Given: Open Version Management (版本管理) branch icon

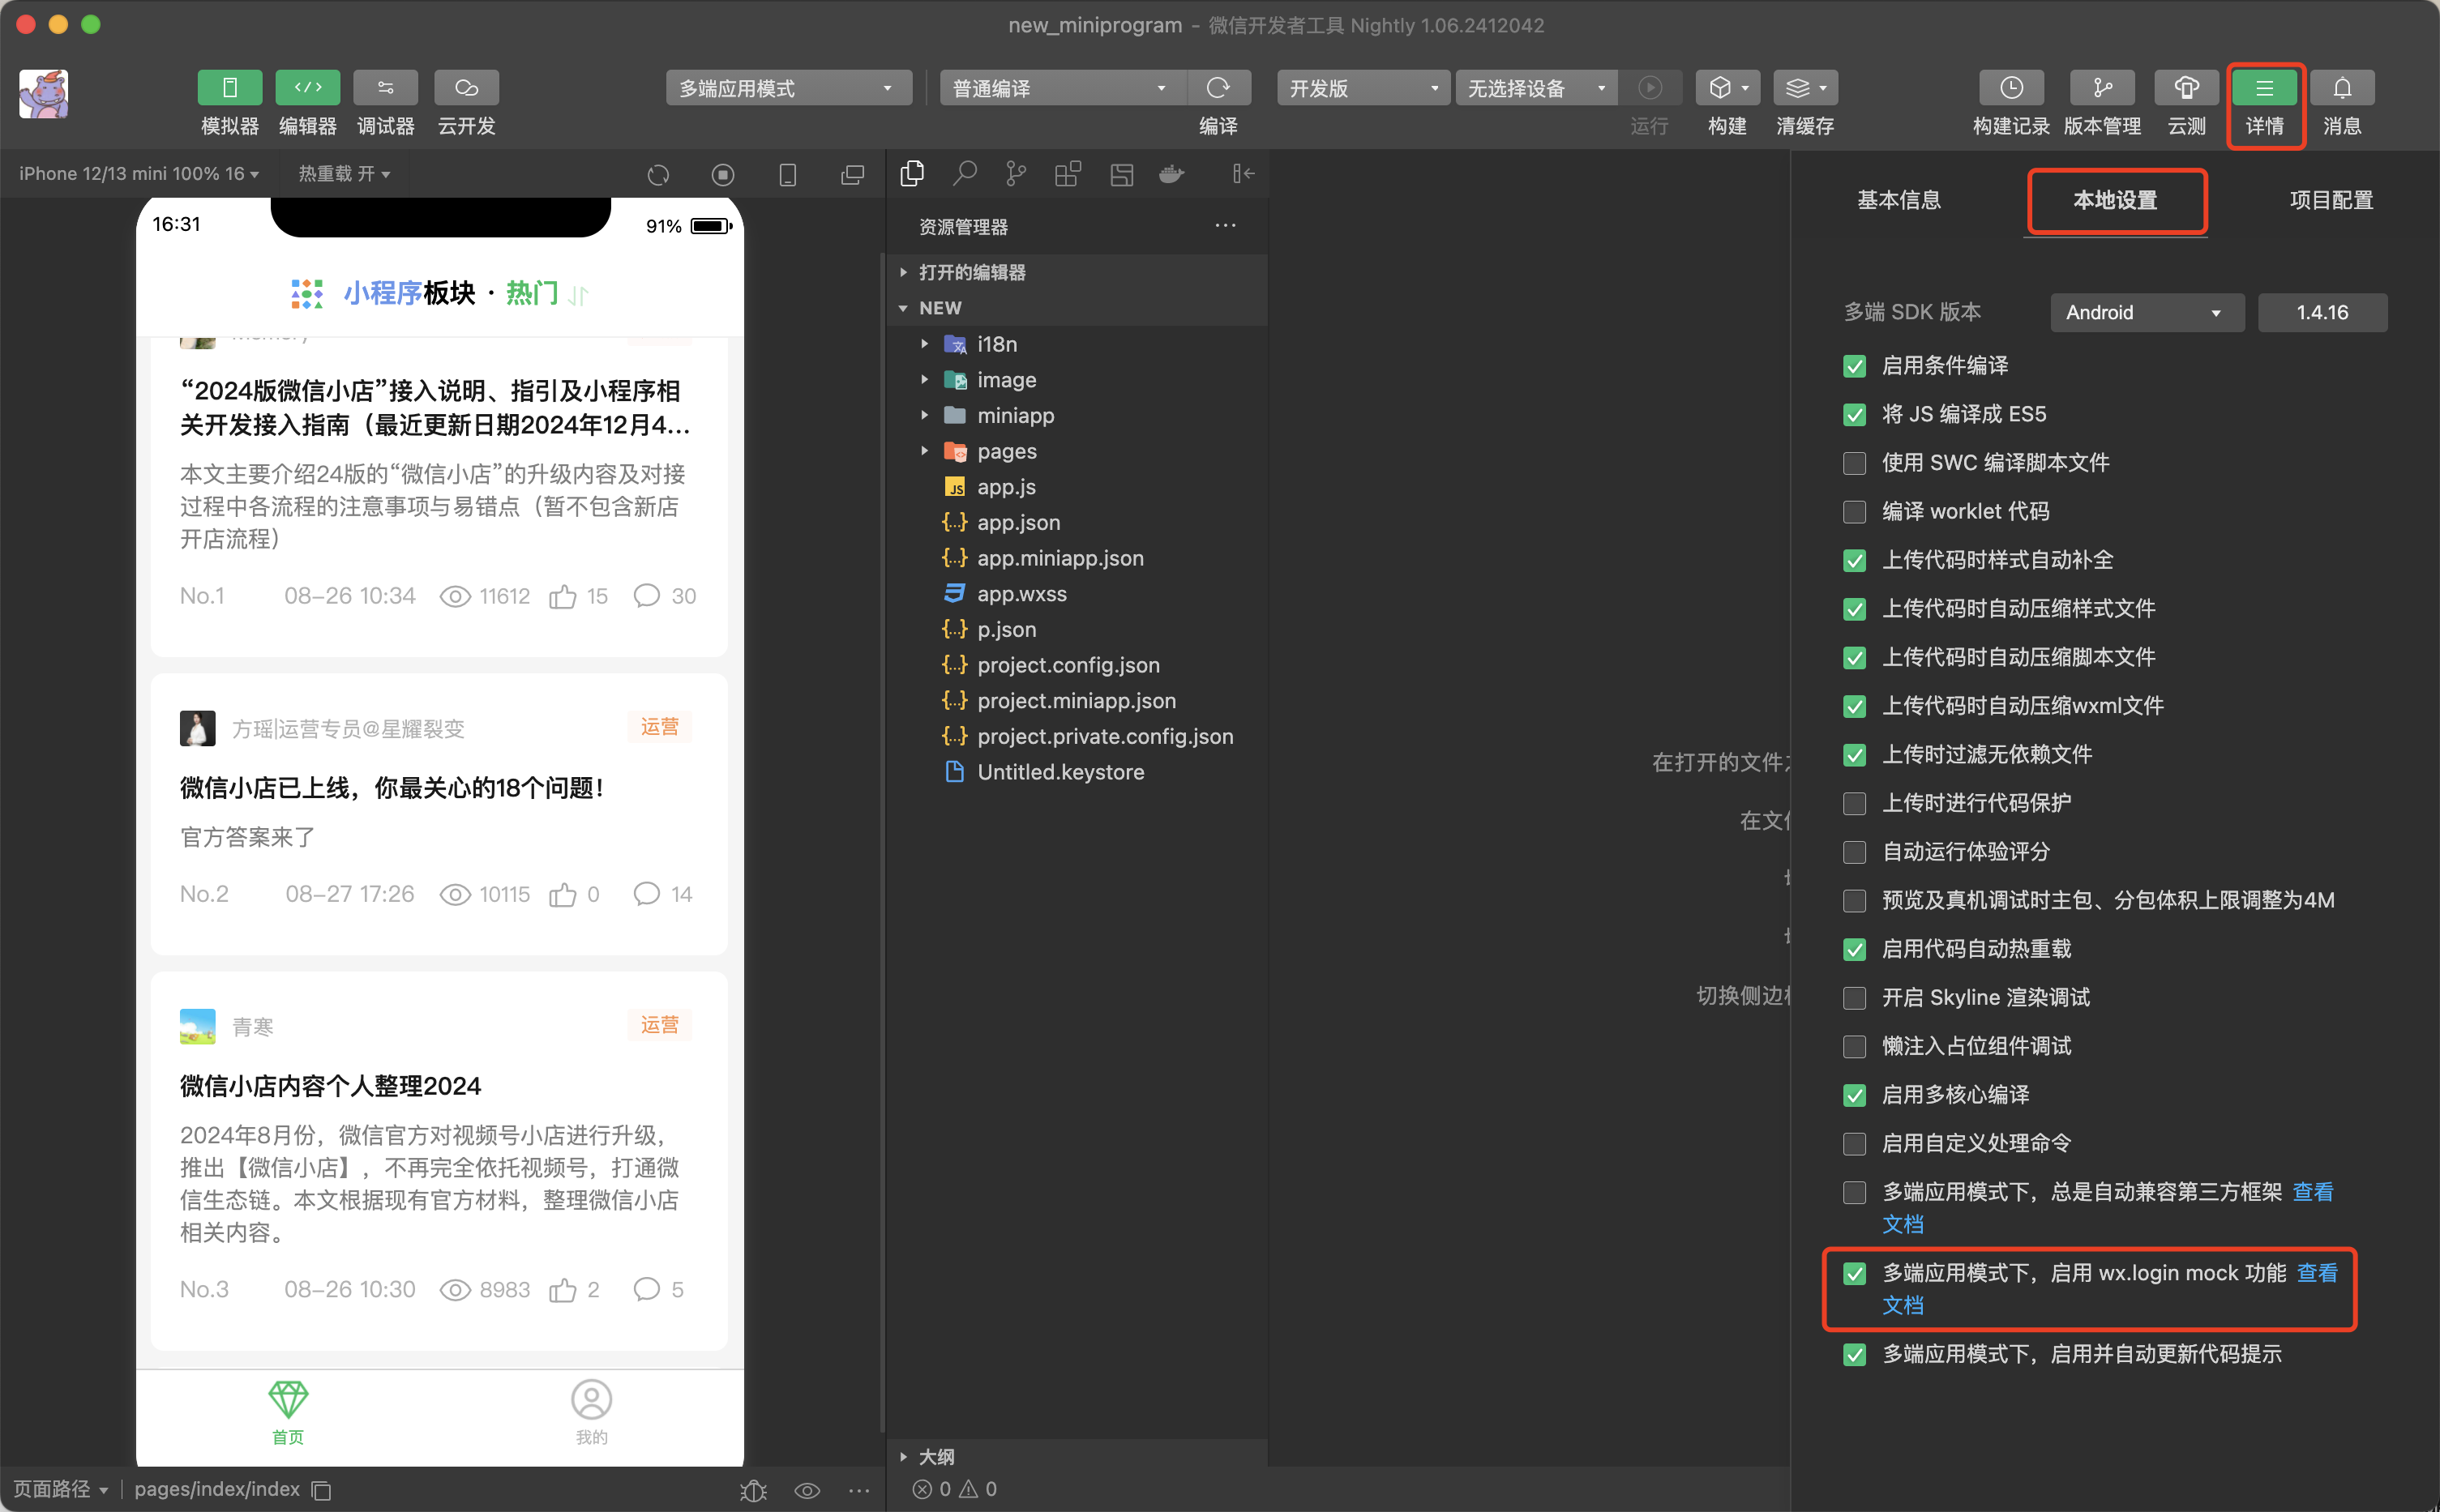Looking at the screenshot, I should click(x=2102, y=88).
